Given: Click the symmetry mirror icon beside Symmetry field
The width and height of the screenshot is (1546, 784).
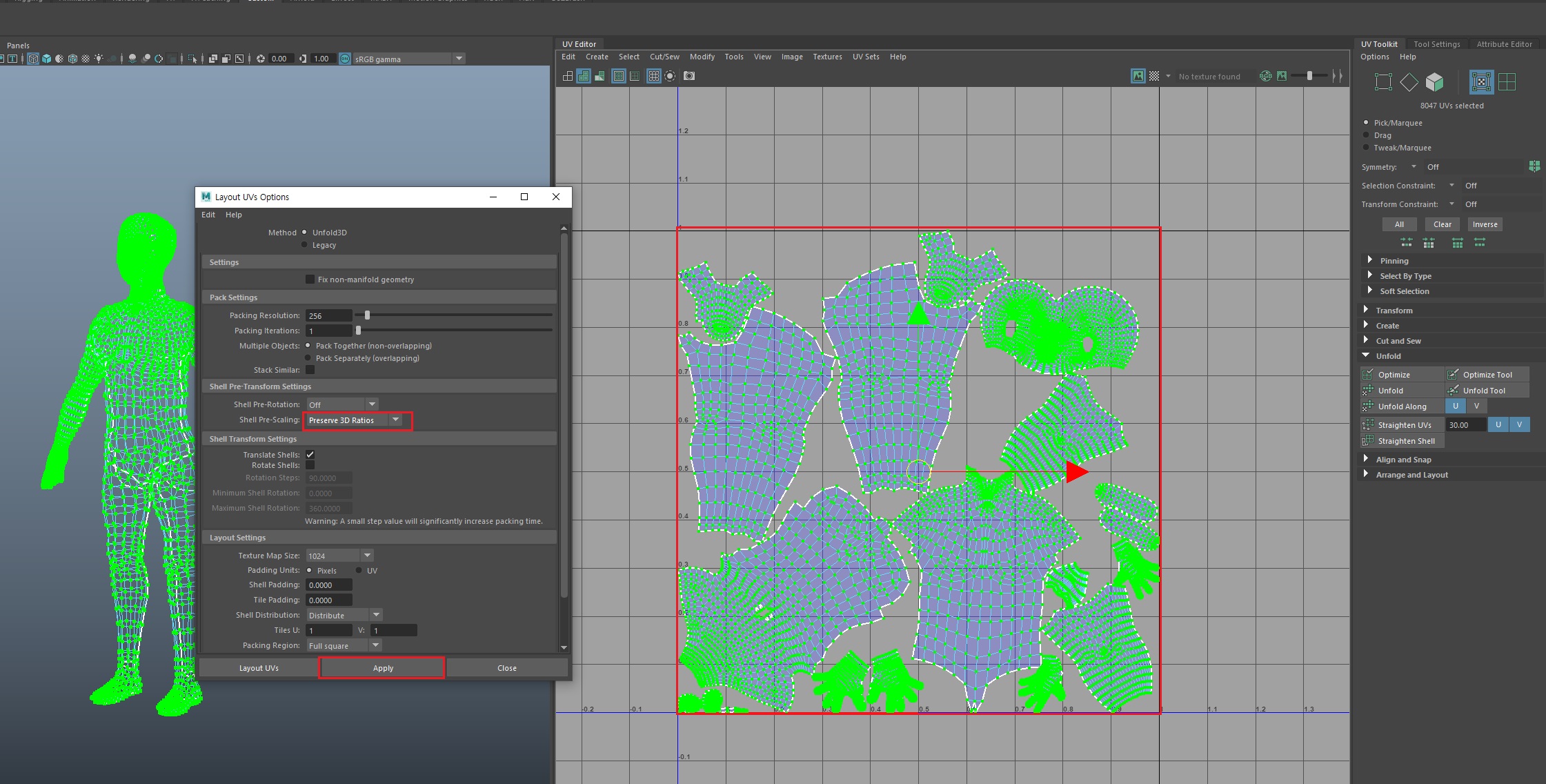Looking at the screenshot, I should coord(1534,166).
